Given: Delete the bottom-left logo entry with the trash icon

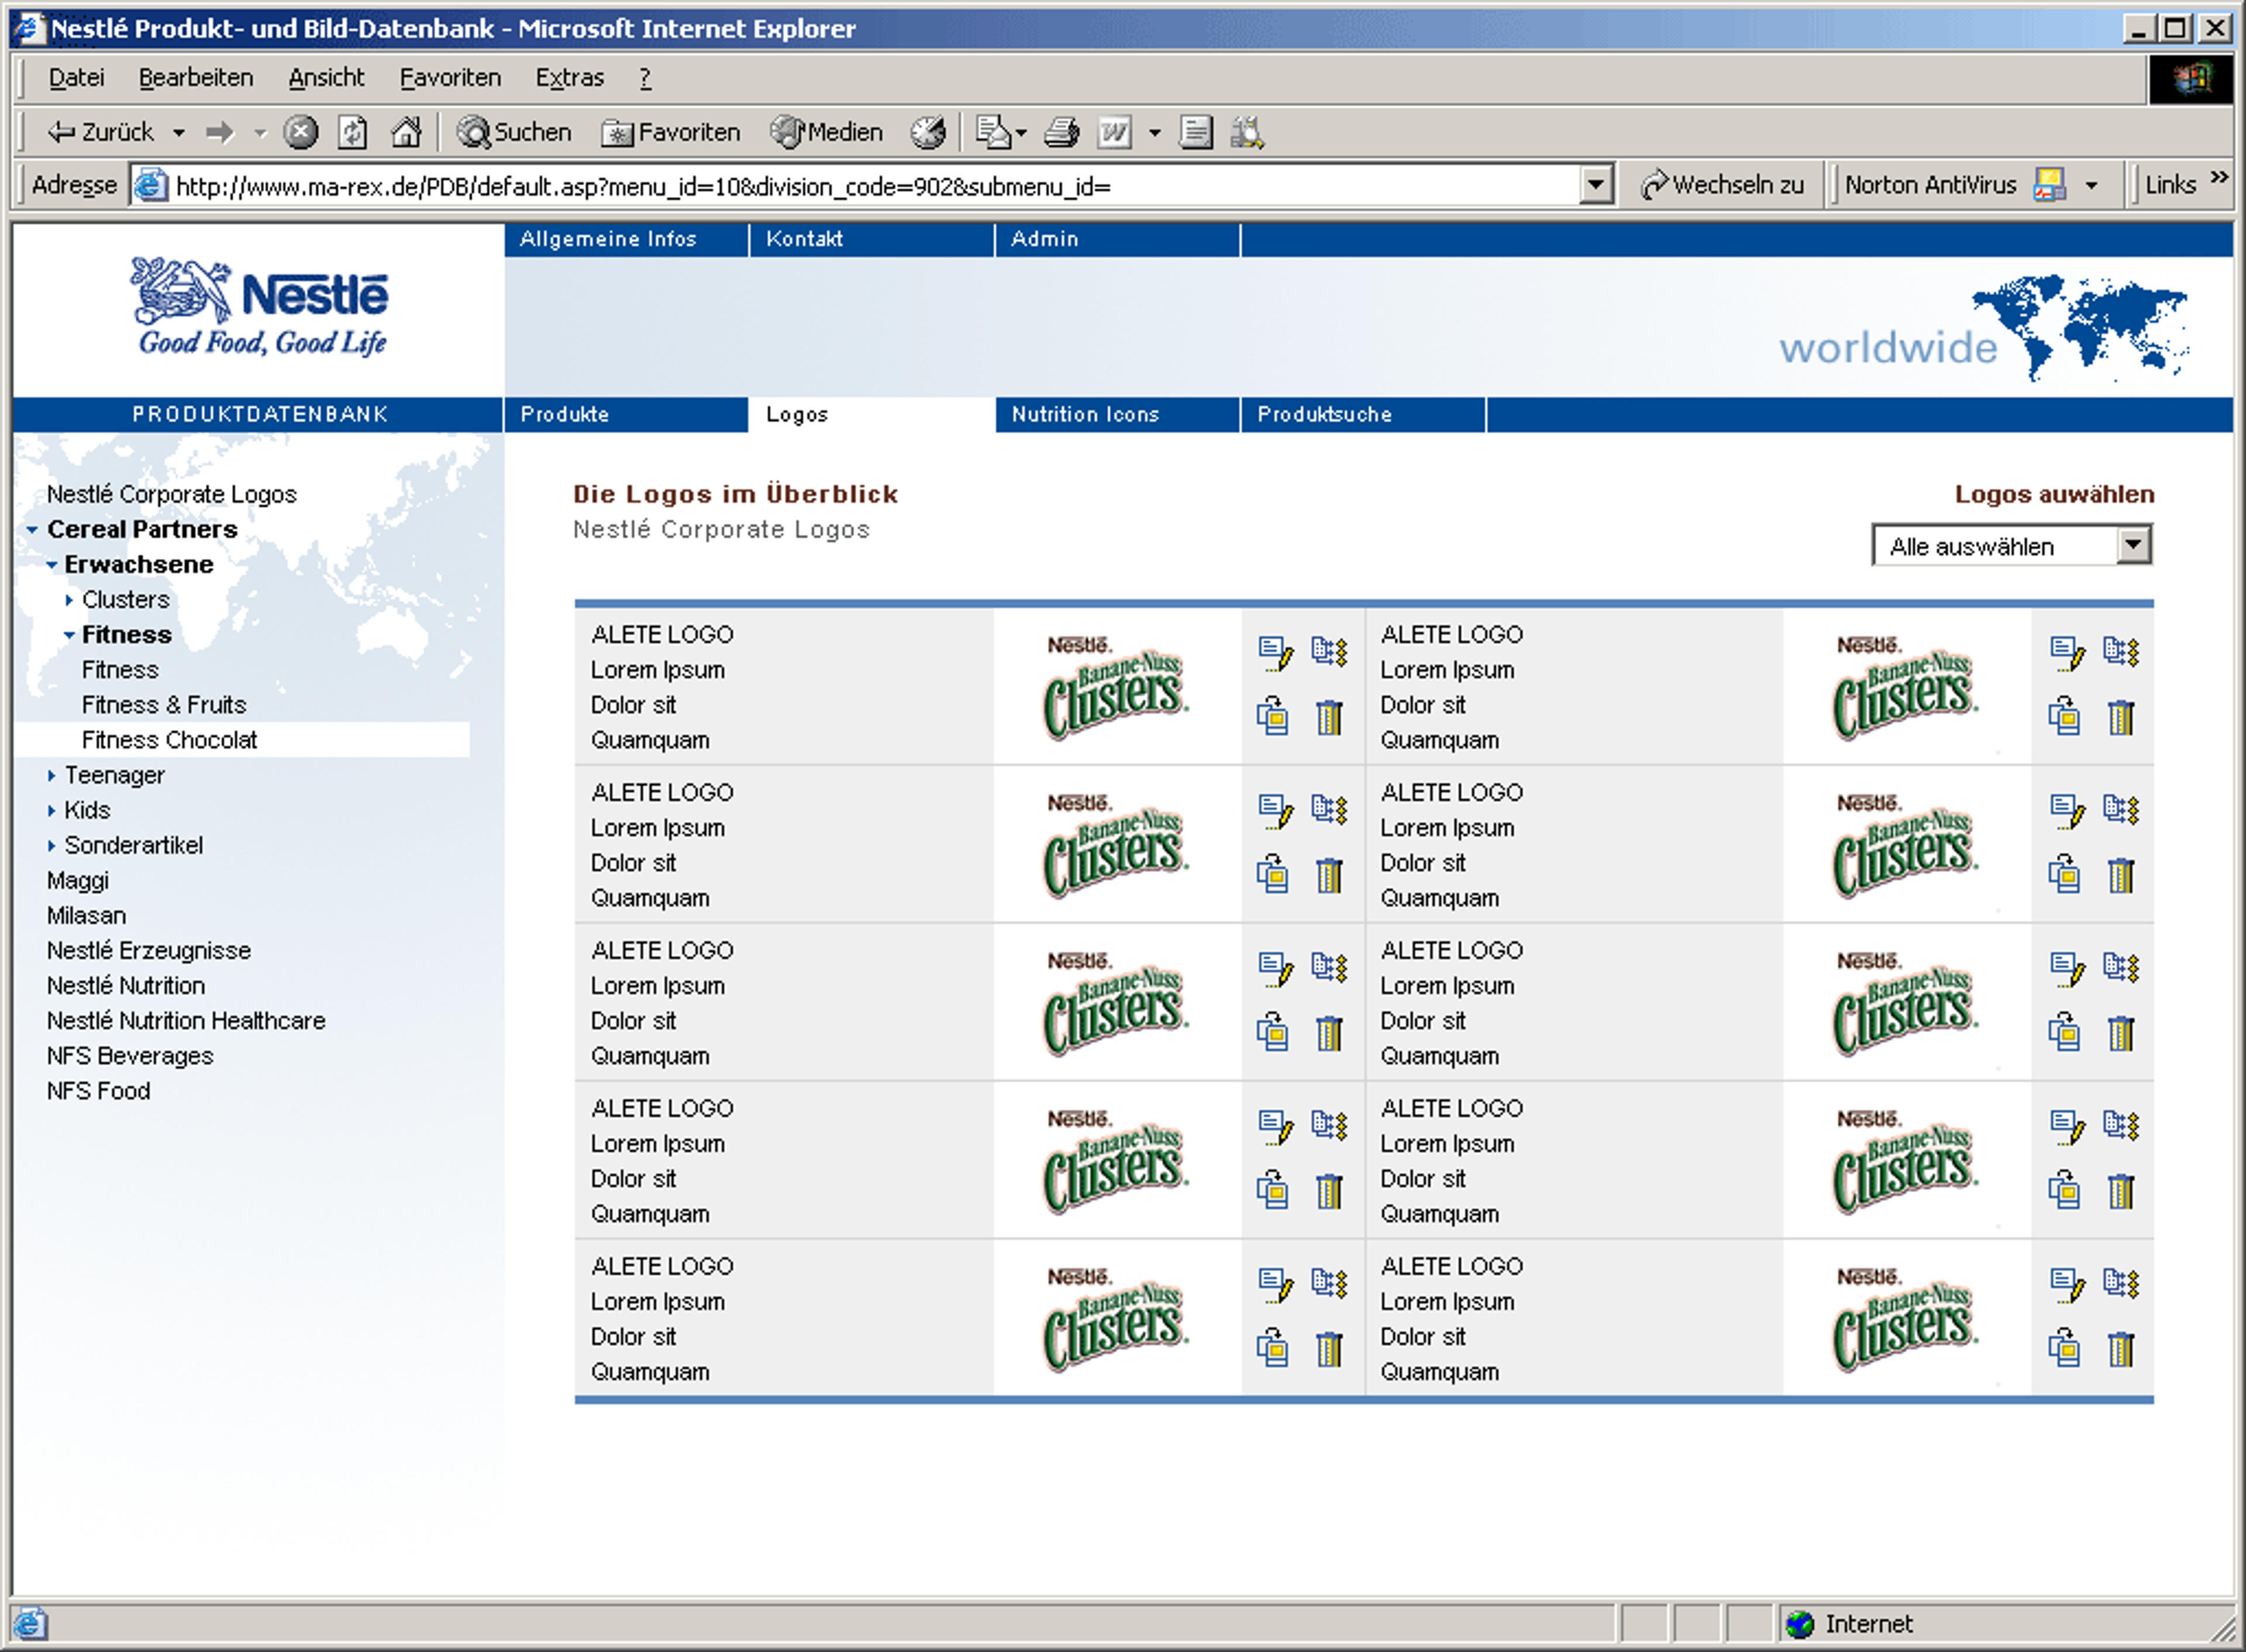Looking at the screenshot, I should (1329, 1349).
